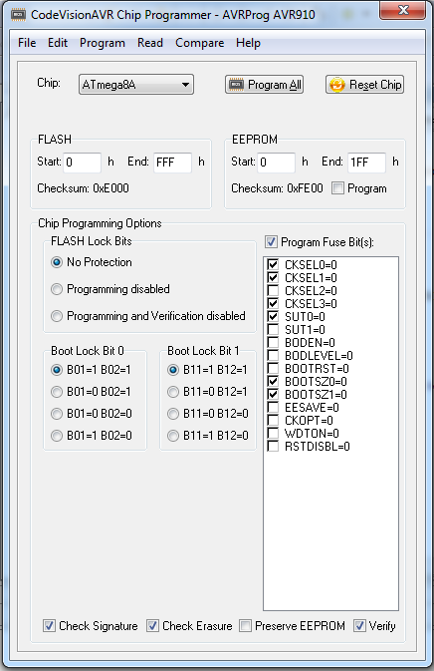Check the CKOPT=0 fuse bit
434x671 pixels.
pos(273,420)
